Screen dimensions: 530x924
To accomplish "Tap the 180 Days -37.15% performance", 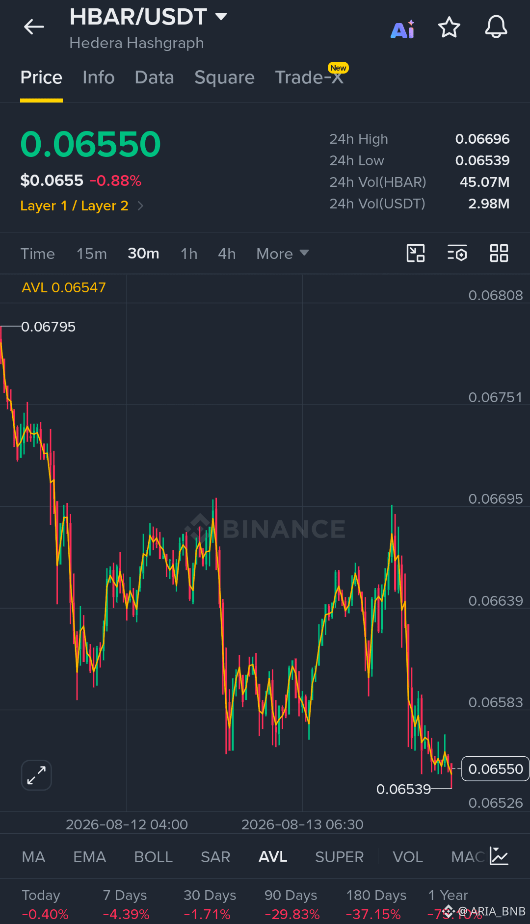I will click(x=376, y=904).
